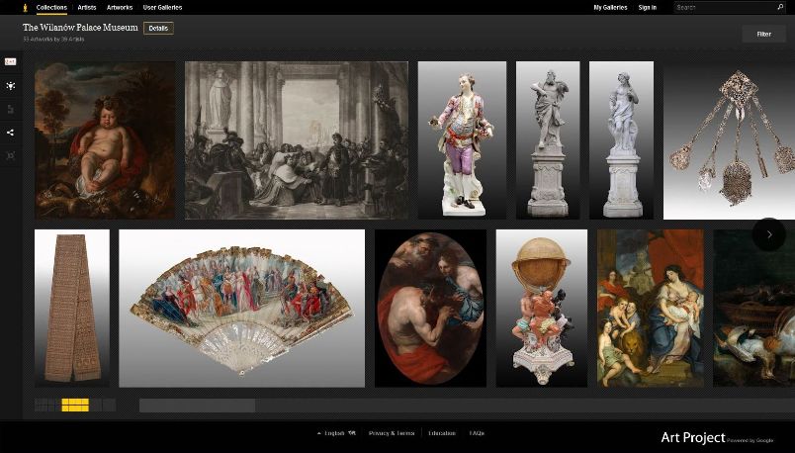
Task: Click the fullscreen icon in the left sidebar
Action: click(x=10, y=155)
